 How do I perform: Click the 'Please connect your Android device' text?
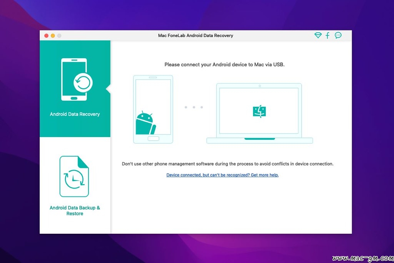tap(224, 65)
